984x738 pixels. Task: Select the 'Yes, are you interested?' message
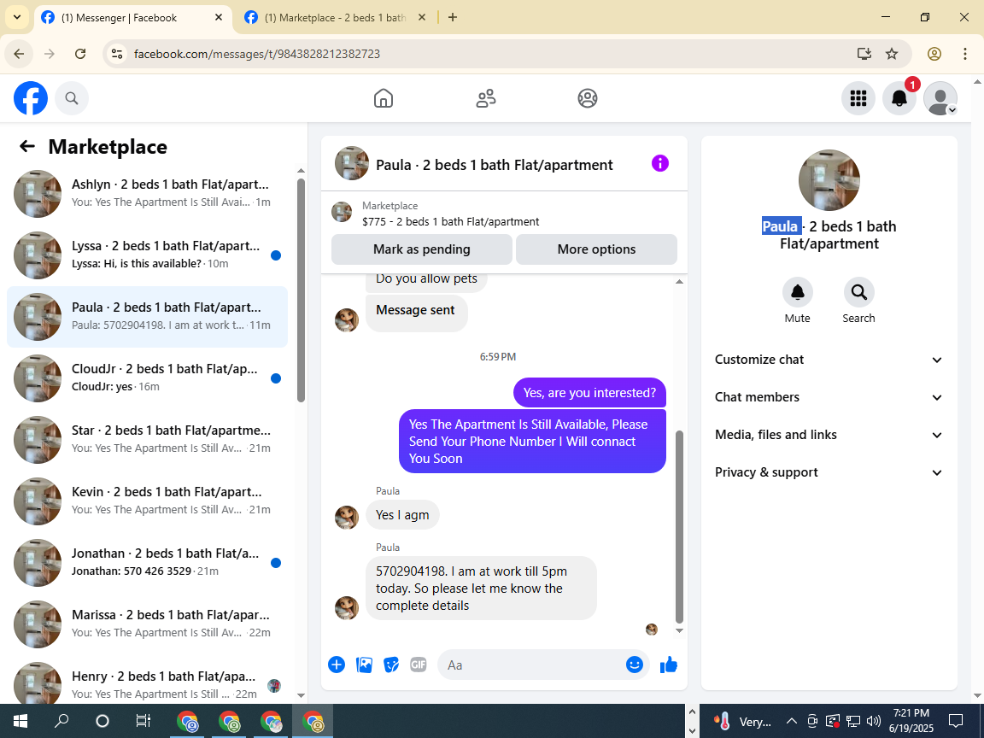[x=589, y=393]
